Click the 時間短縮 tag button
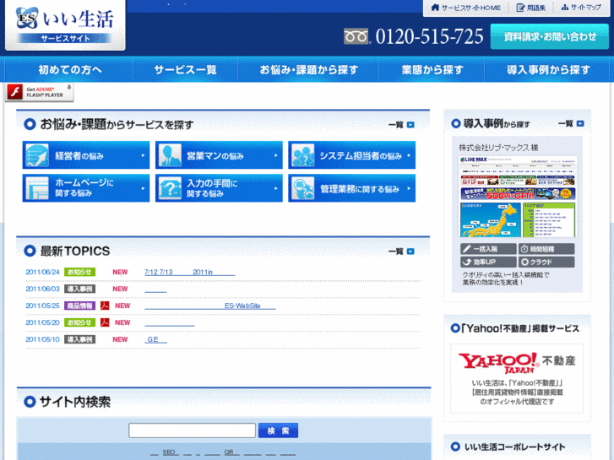Image resolution: width=614 pixels, height=460 pixels. point(546,249)
